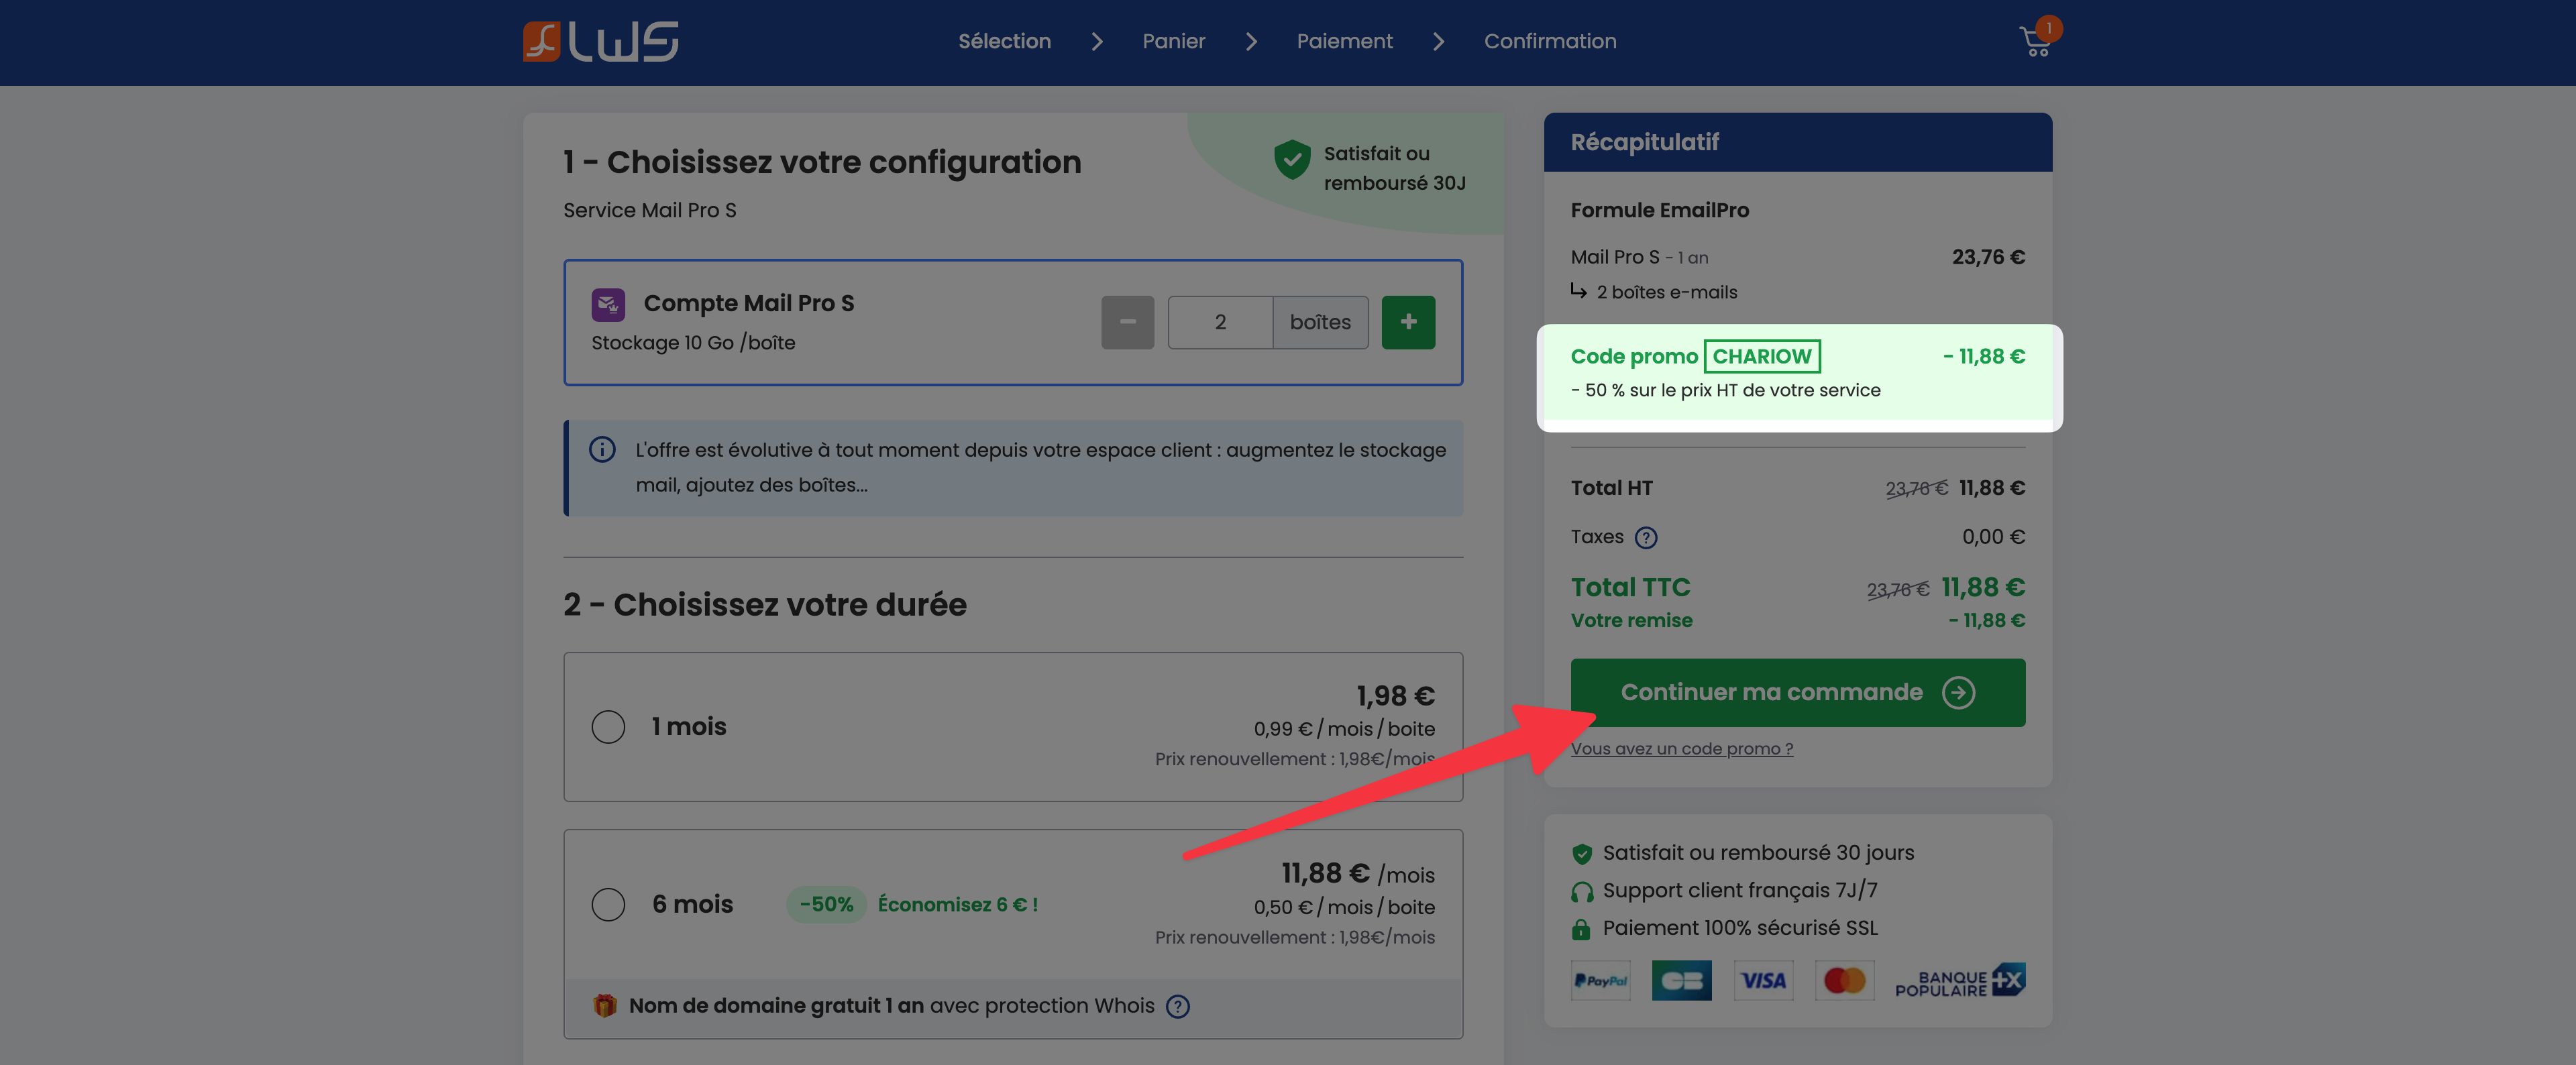Click the Continuer ma commande button

[1797, 692]
